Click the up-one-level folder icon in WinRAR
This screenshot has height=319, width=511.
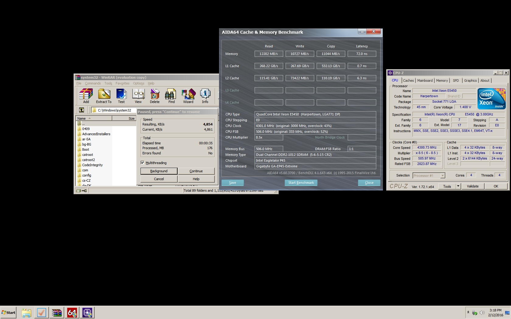pos(82,110)
